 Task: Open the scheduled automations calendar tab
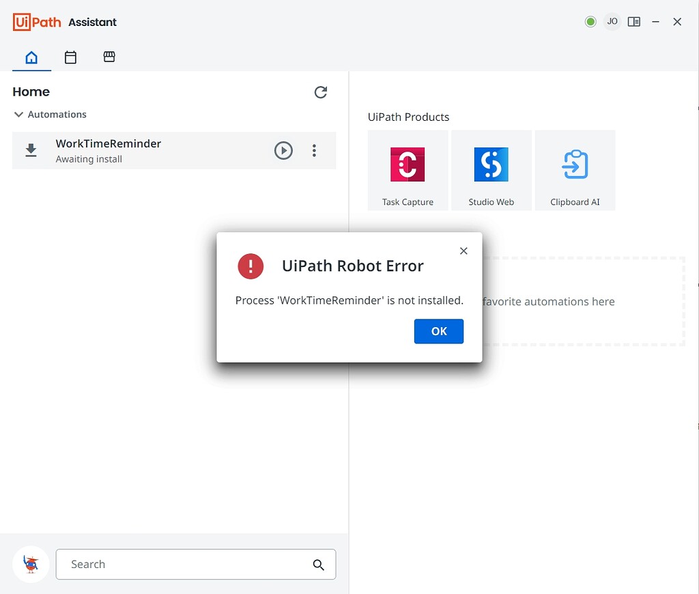tap(70, 57)
